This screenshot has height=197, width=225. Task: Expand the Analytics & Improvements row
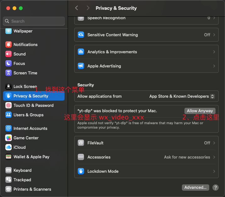click(146, 52)
